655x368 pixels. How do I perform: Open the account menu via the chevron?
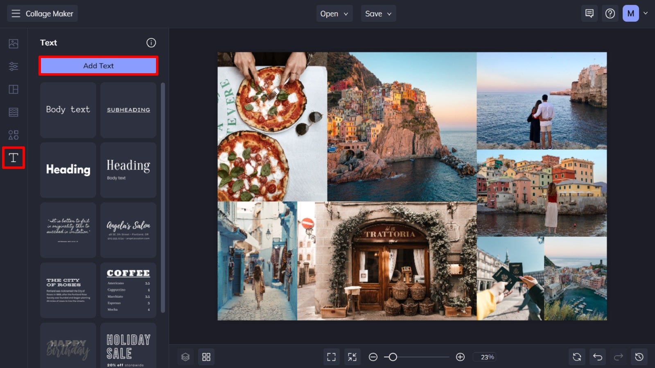coord(646,13)
